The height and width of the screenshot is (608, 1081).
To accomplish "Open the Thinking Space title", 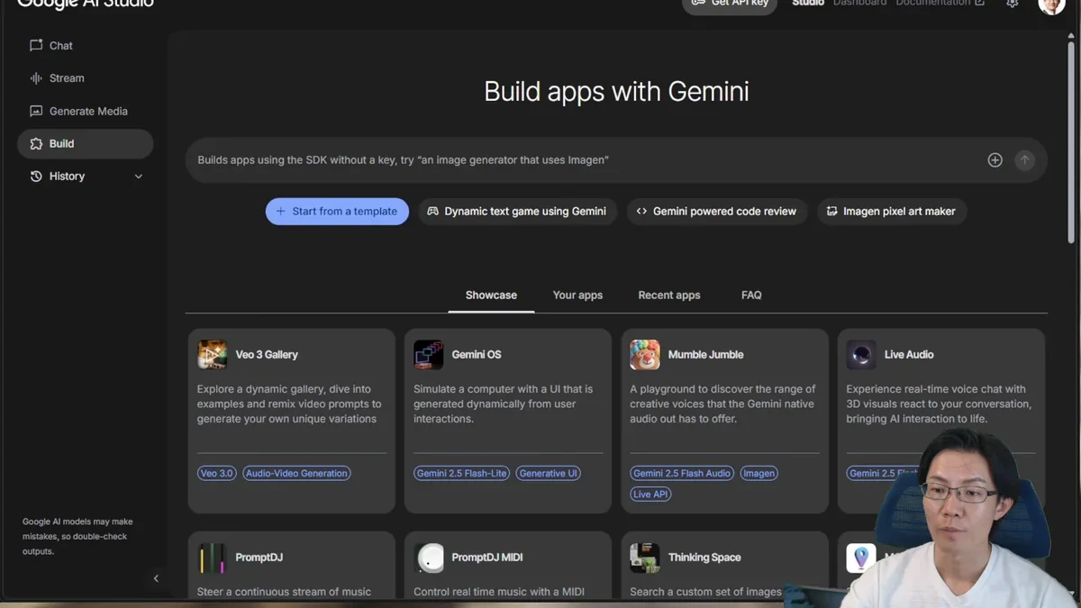I will [x=704, y=558].
